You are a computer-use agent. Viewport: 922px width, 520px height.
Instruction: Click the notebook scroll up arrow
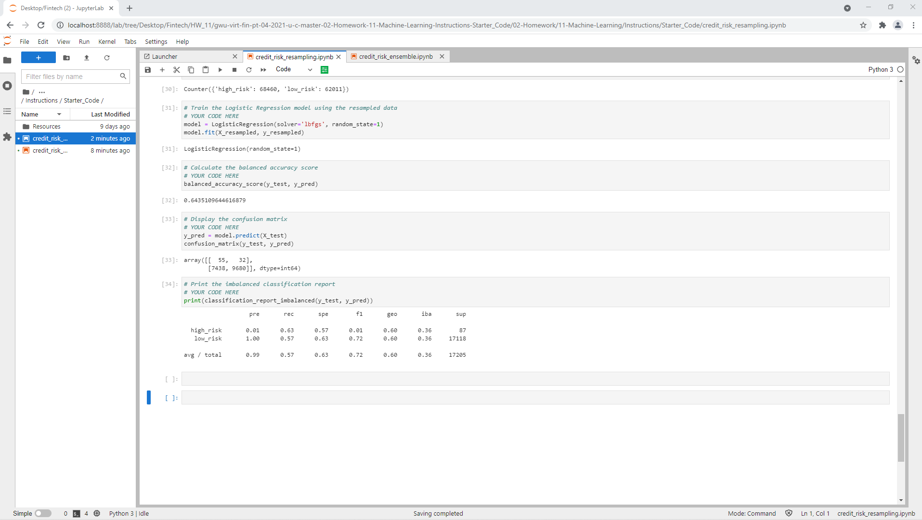[x=901, y=81]
